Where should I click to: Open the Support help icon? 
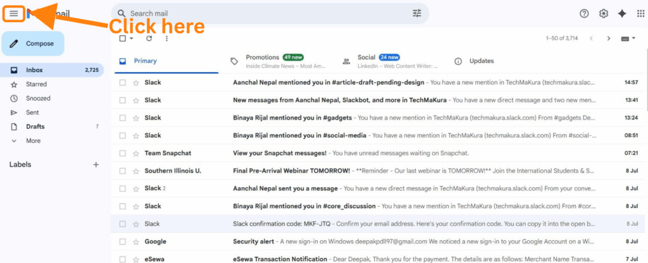(584, 14)
